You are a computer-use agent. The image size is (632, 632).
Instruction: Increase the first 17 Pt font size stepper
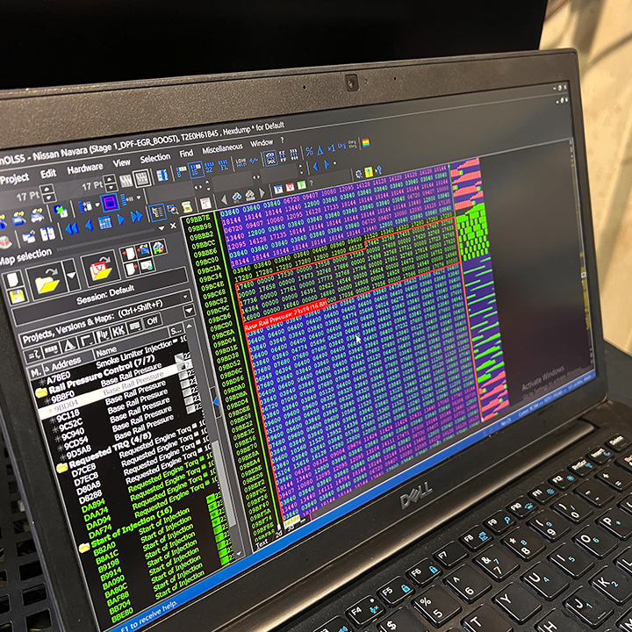click(x=47, y=190)
